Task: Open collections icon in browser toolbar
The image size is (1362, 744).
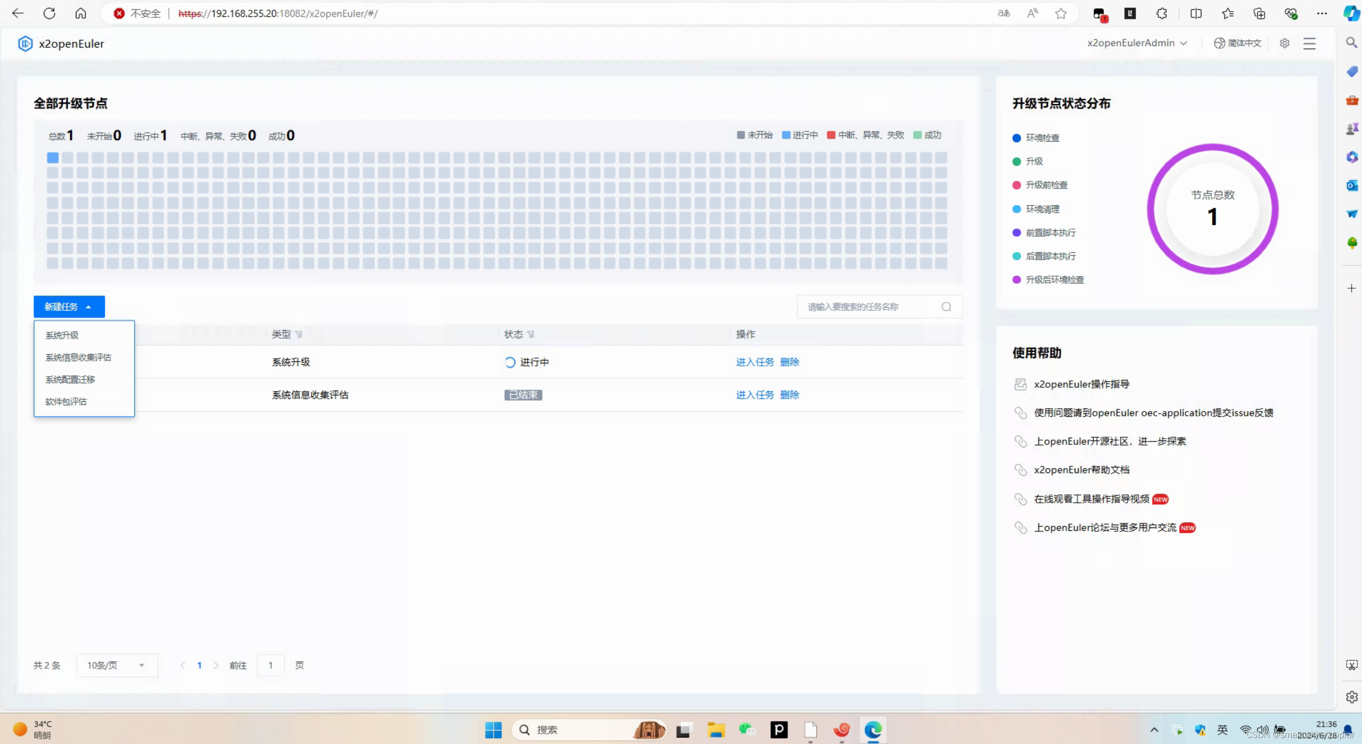Action: (x=1259, y=13)
